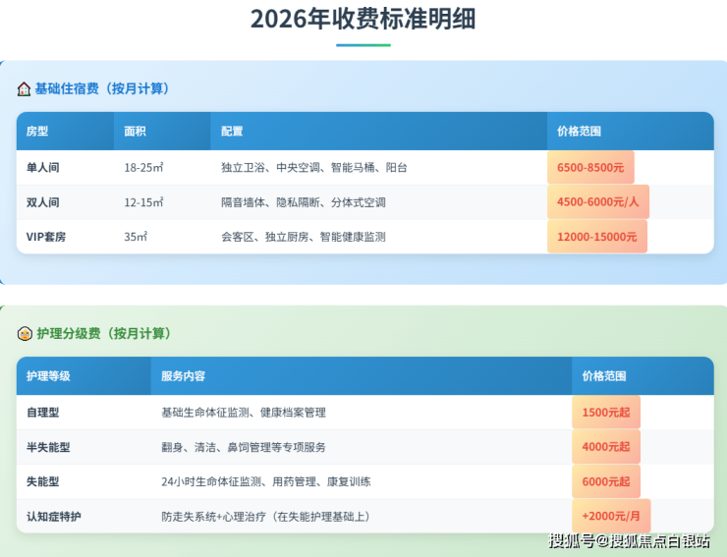Select the 面积 column header

point(136,131)
